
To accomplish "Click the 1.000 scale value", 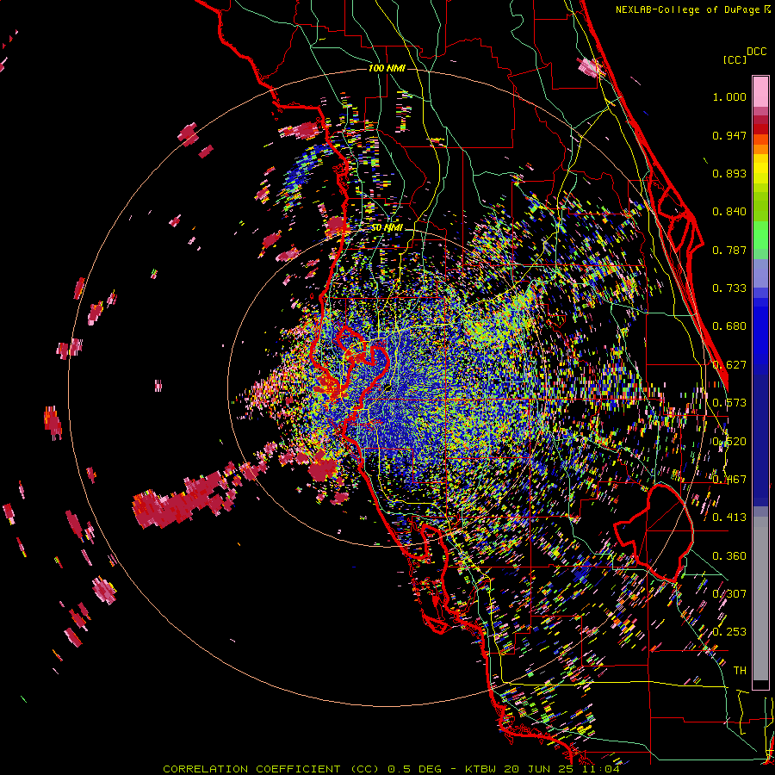I will pos(729,97).
